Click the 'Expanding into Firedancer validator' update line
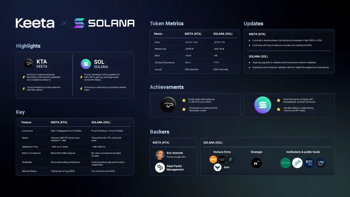 tap(291, 67)
